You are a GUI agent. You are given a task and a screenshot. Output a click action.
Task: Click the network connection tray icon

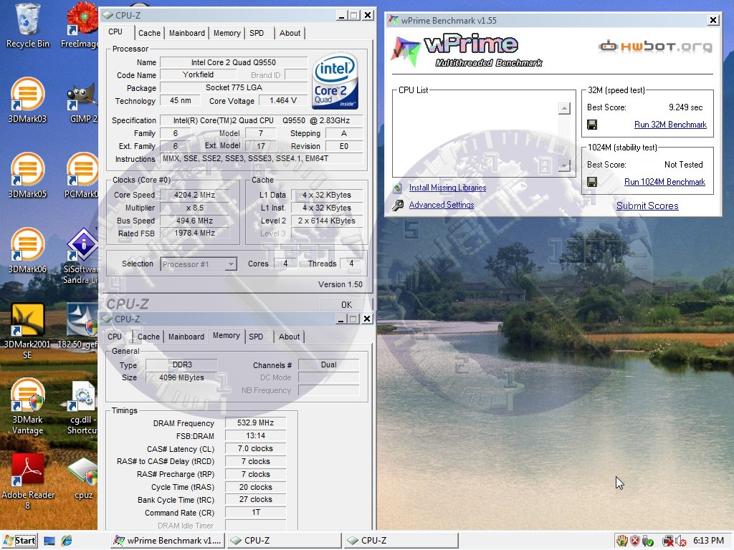coord(668,541)
